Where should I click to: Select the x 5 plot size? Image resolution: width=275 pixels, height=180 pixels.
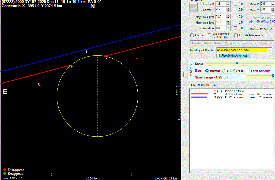235,71
